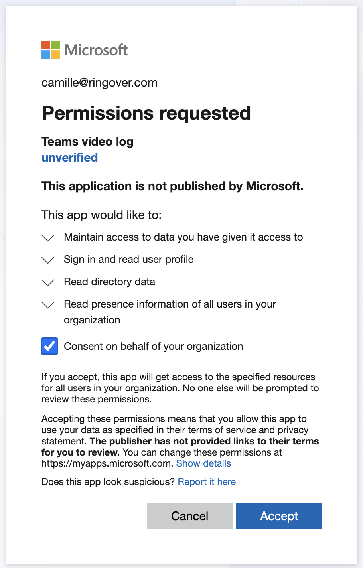The image size is (363, 568).
Task: Click the Teams video log app name
Action: pos(87,142)
